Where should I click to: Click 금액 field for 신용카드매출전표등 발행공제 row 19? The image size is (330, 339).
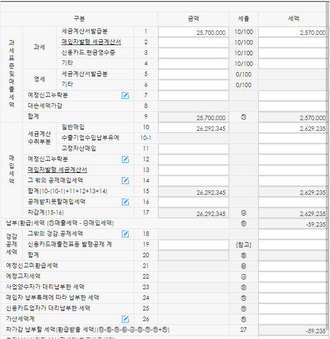pyautogui.click(x=193, y=245)
